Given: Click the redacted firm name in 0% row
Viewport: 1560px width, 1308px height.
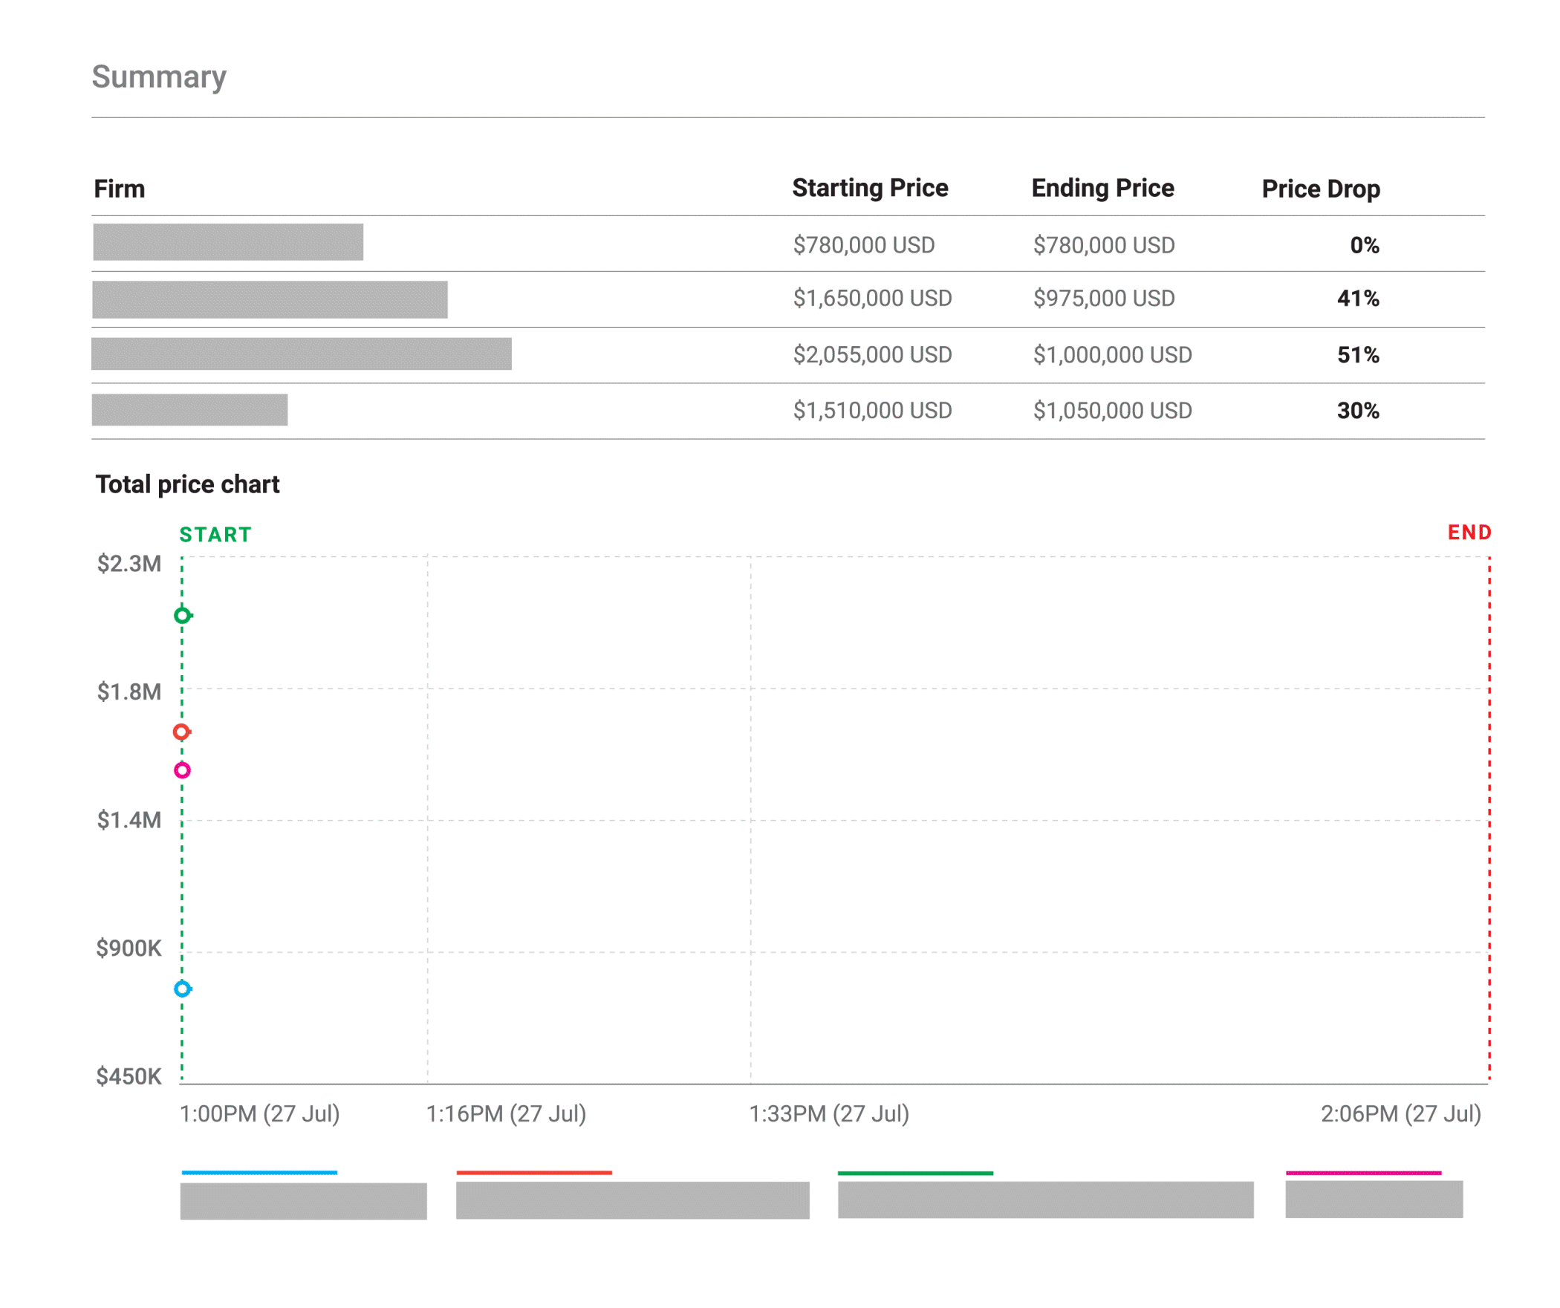Looking at the screenshot, I should click(229, 243).
